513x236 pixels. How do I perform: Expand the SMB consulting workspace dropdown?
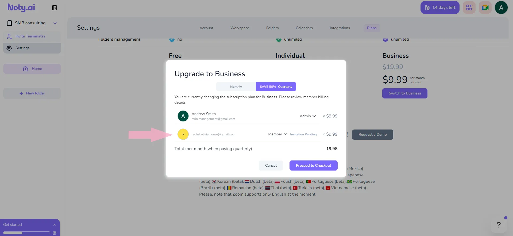point(55,23)
